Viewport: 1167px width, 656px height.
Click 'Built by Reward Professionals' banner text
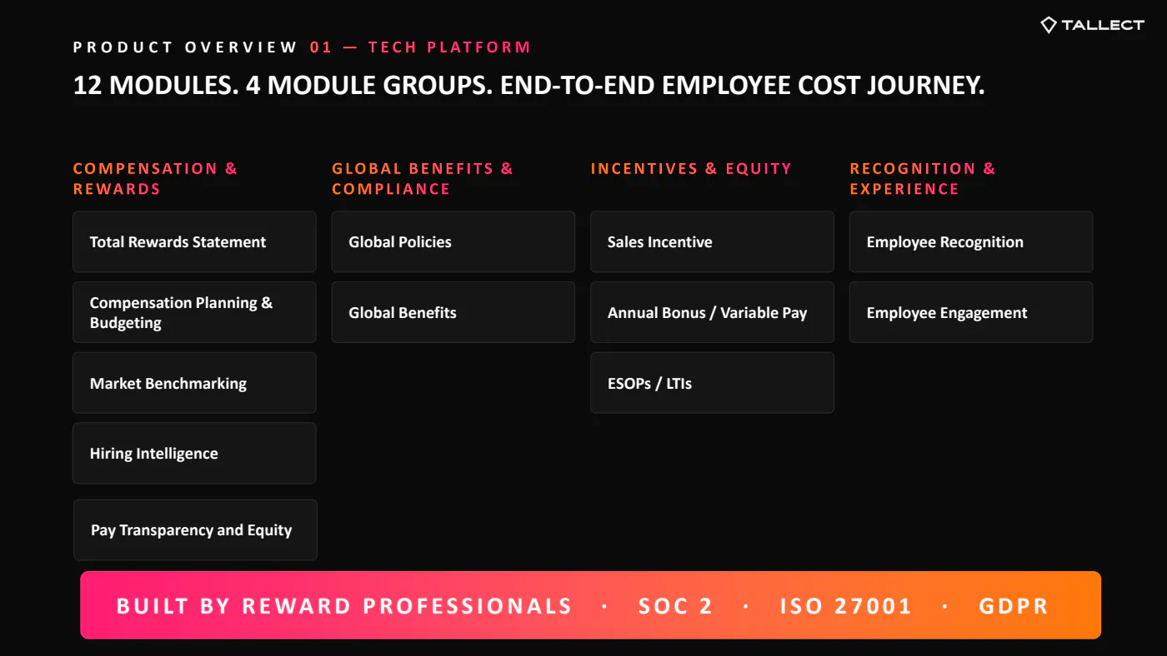[x=344, y=606]
